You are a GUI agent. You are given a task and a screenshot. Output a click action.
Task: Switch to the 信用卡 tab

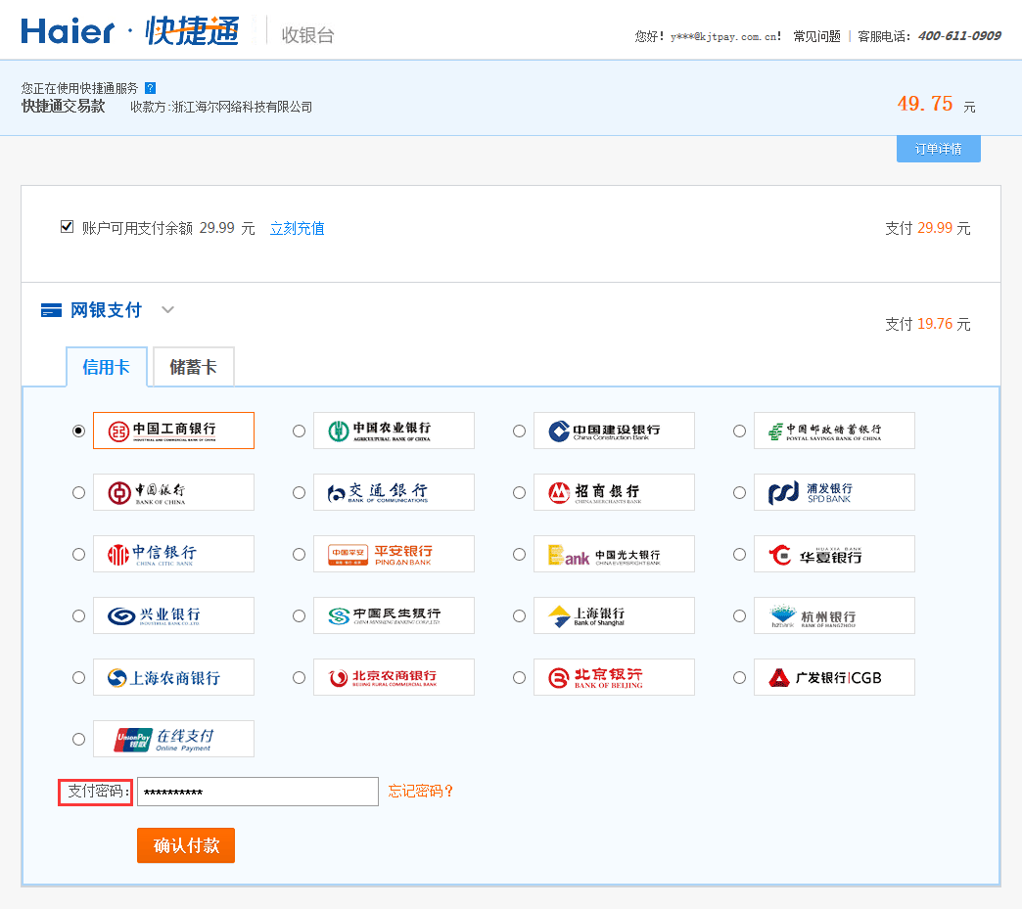tap(107, 367)
